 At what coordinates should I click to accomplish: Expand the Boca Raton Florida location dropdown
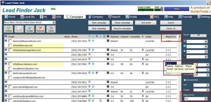(x=54, y=22)
